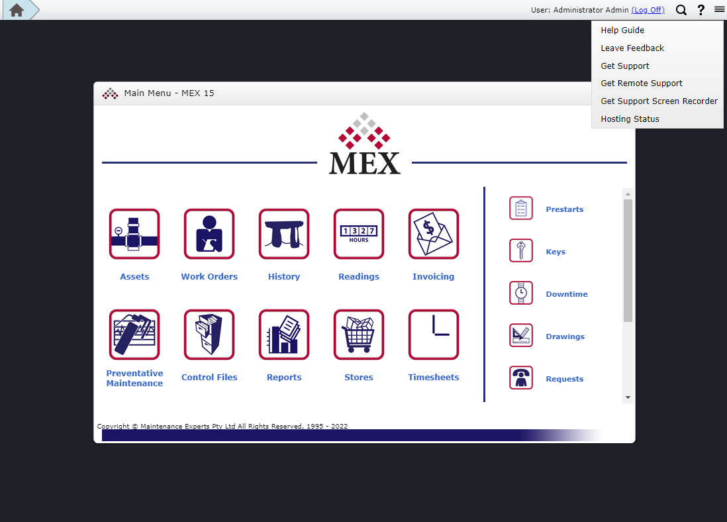Open the Reports icon
Screen dimensions: 727x522
[284, 335]
